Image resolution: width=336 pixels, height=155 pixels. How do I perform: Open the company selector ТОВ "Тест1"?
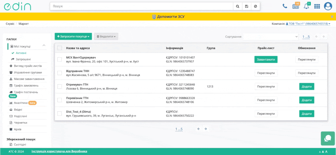pos(308,24)
